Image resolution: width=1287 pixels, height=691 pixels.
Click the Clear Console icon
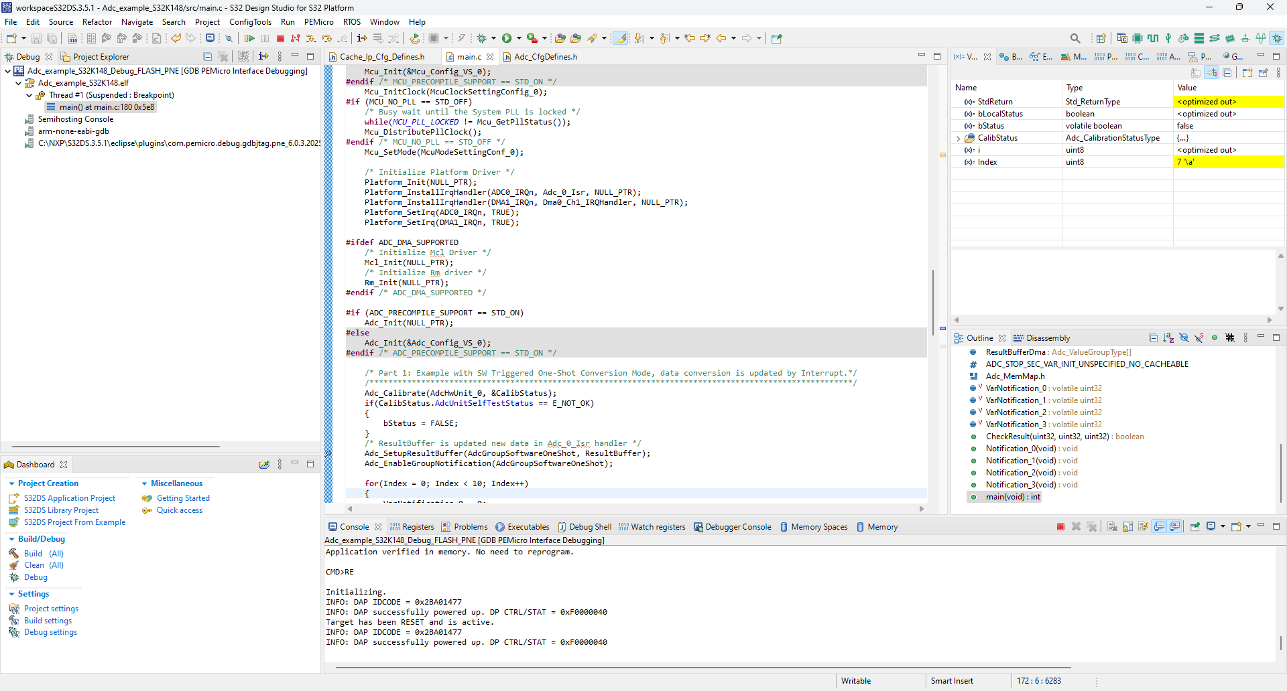(x=1111, y=527)
